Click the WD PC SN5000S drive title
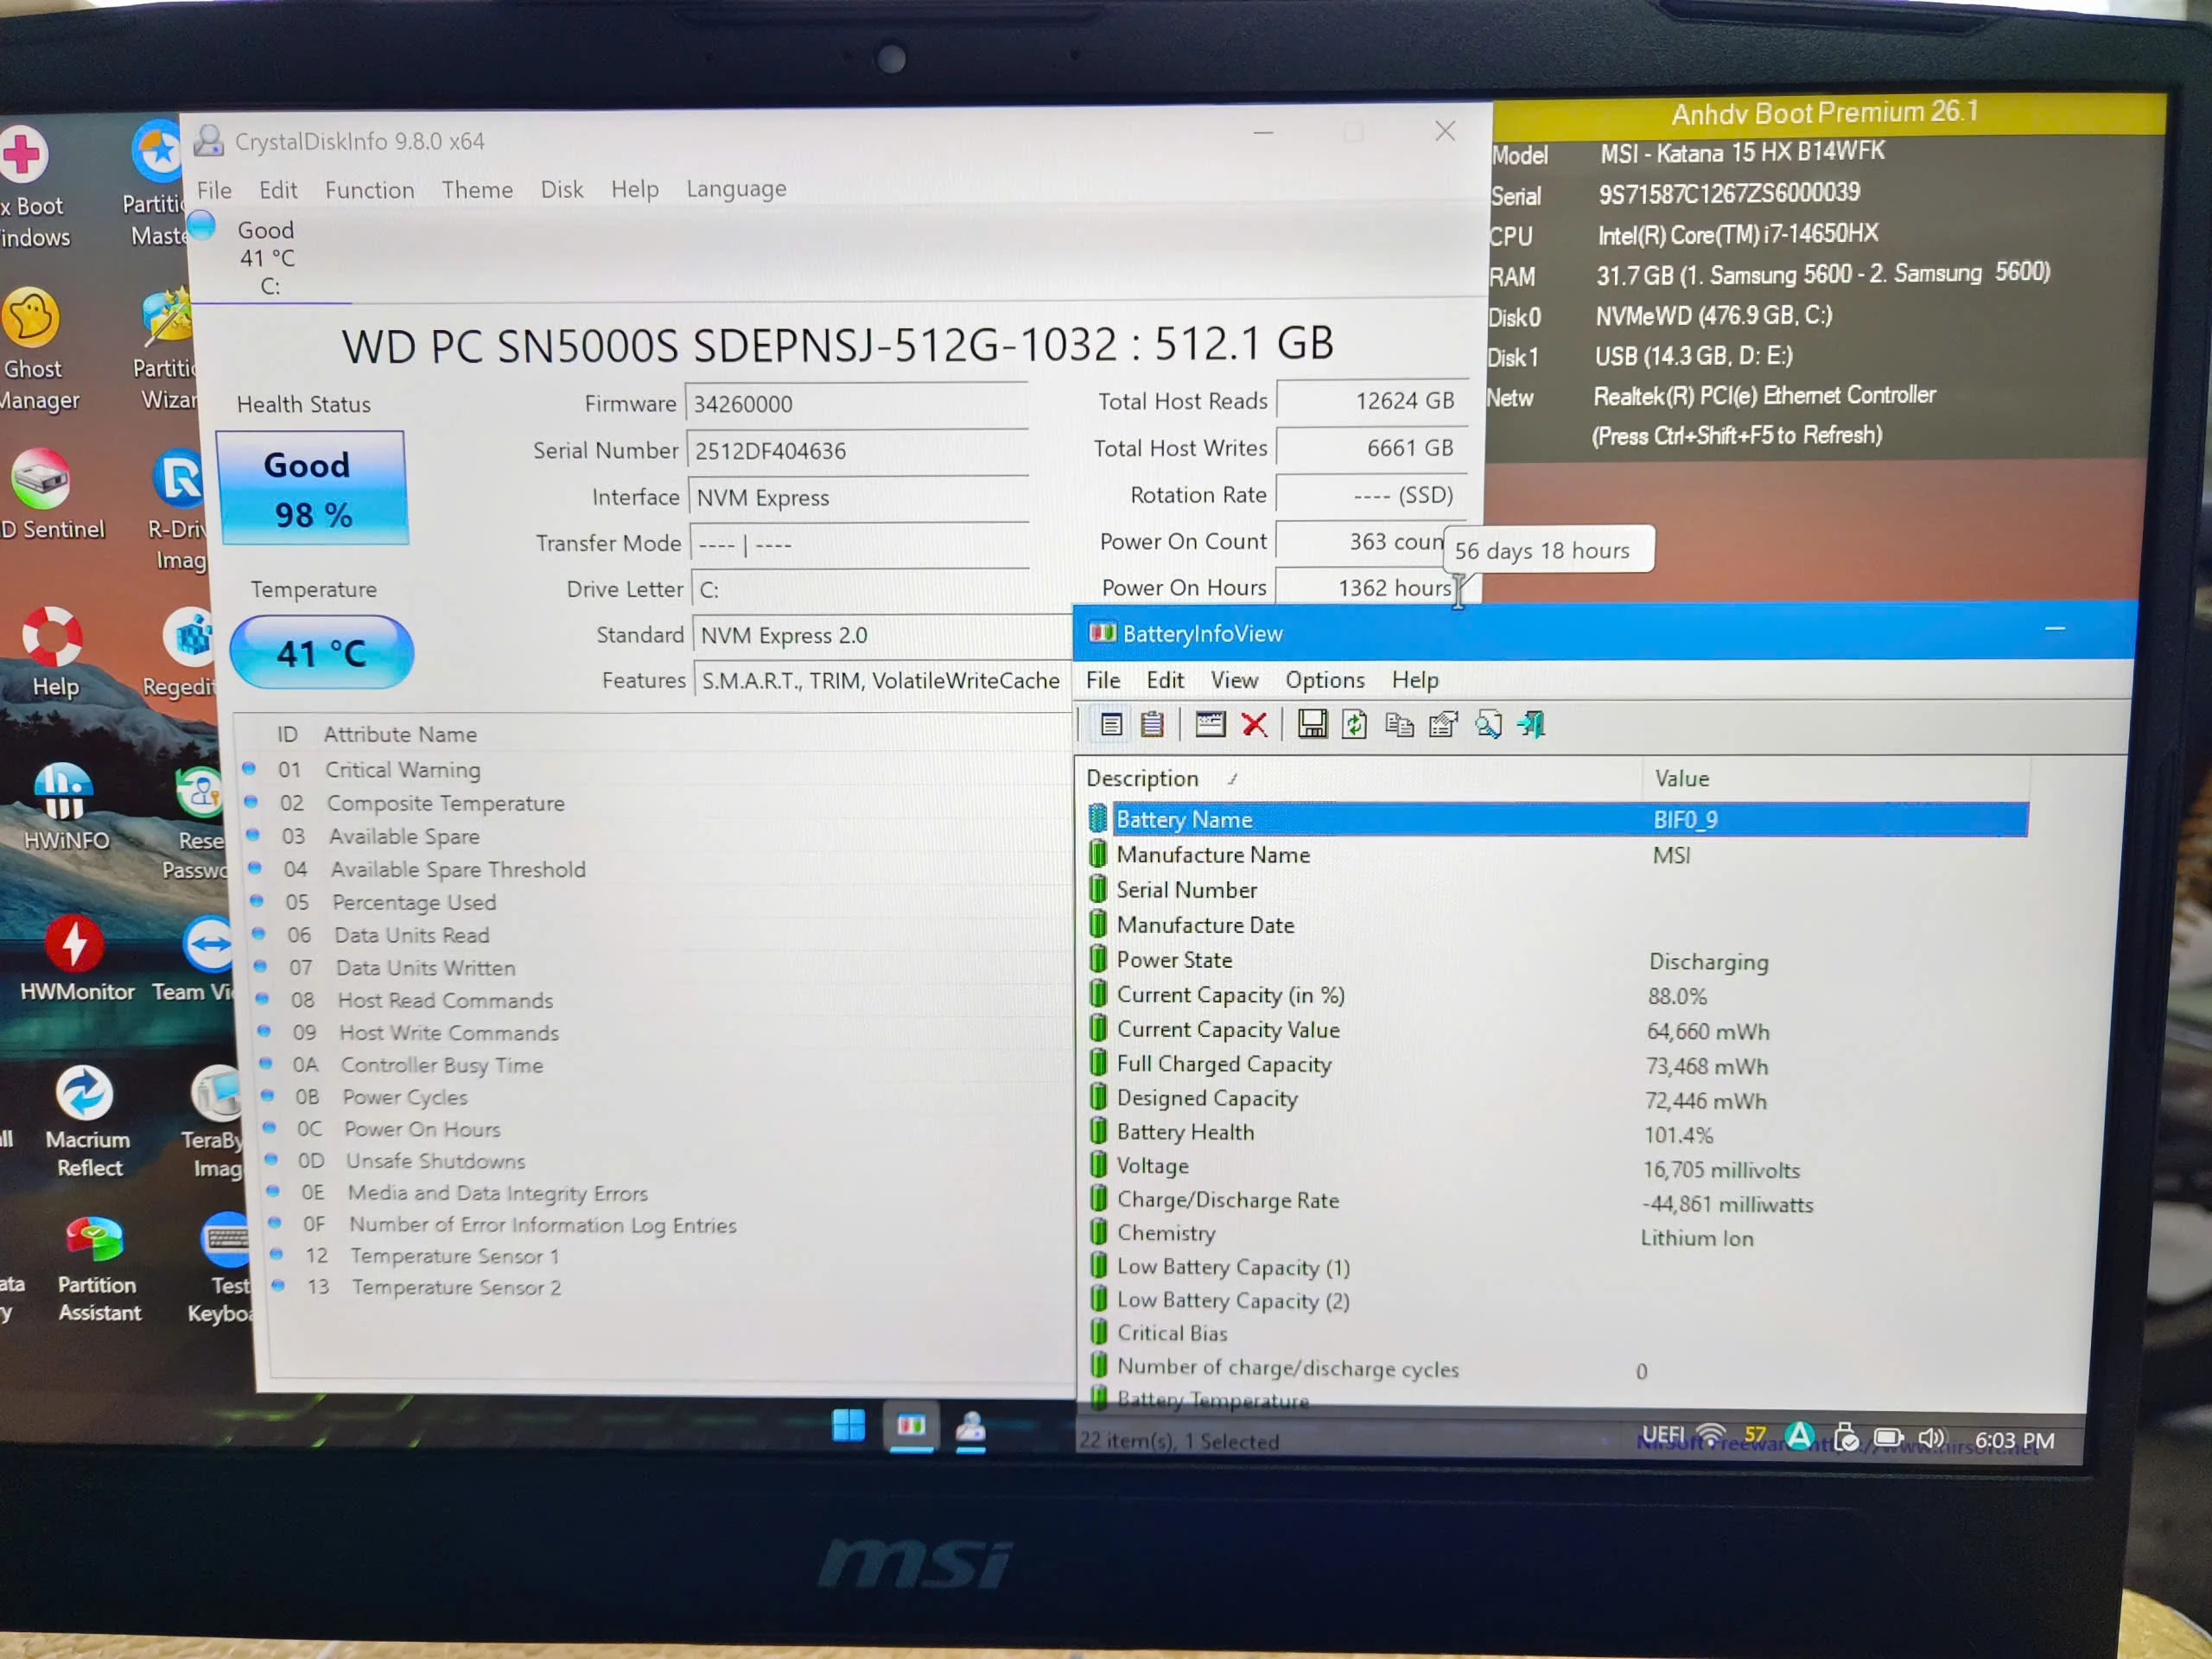 pos(838,345)
